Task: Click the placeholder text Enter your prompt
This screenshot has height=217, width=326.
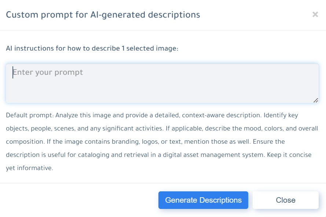Action: coord(48,72)
